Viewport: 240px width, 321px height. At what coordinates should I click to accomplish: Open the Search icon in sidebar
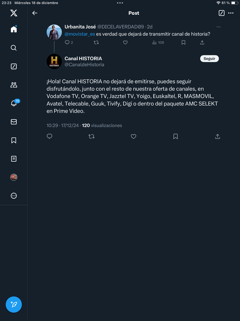(13, 48)
